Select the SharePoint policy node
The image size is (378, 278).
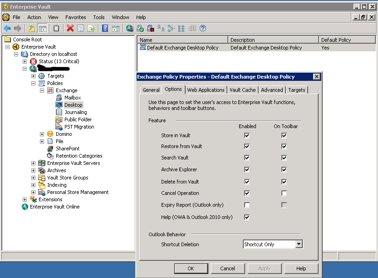68,149
